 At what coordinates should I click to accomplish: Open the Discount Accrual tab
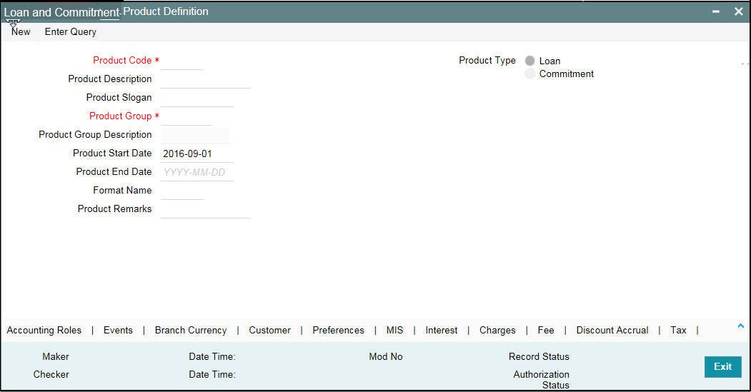pyautogui.click(x=612, y=331)
